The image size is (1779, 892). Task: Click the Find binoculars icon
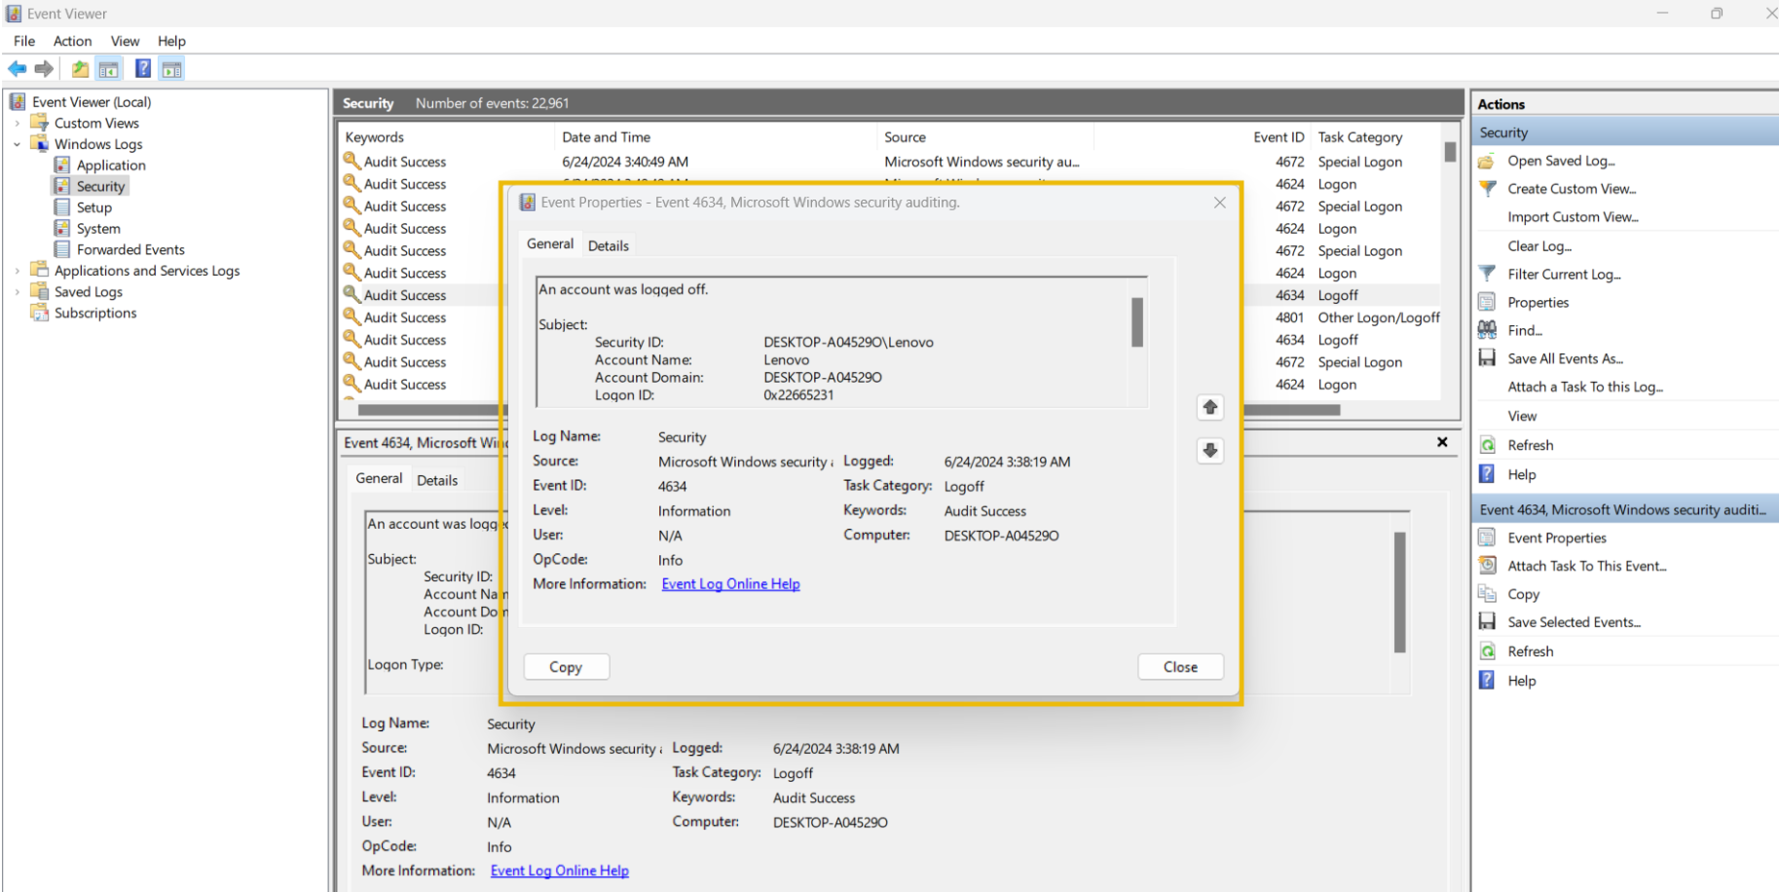(x=1487, y=330)
